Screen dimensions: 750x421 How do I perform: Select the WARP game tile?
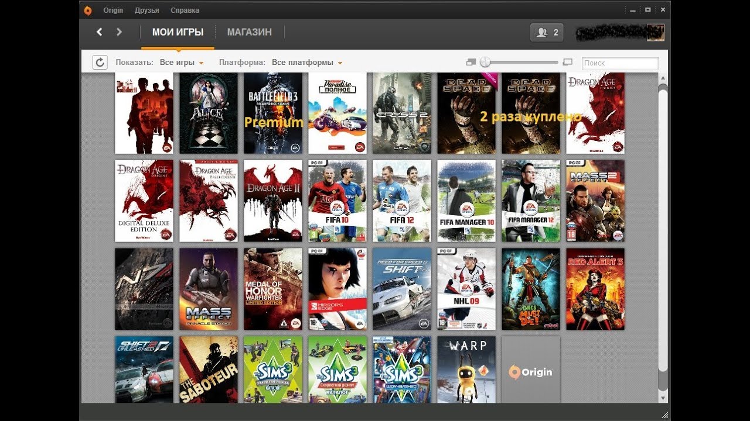(x=466, y=369)
